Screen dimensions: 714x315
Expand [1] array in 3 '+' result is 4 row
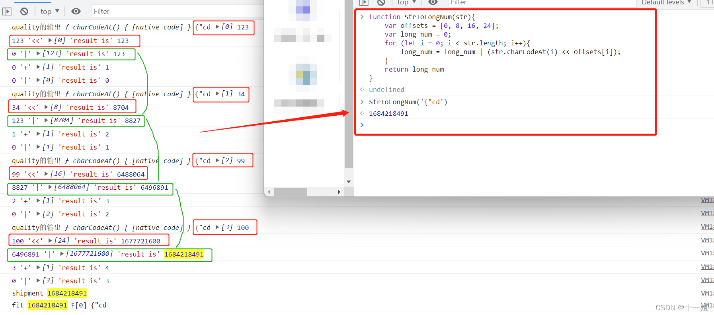(38, 267)
